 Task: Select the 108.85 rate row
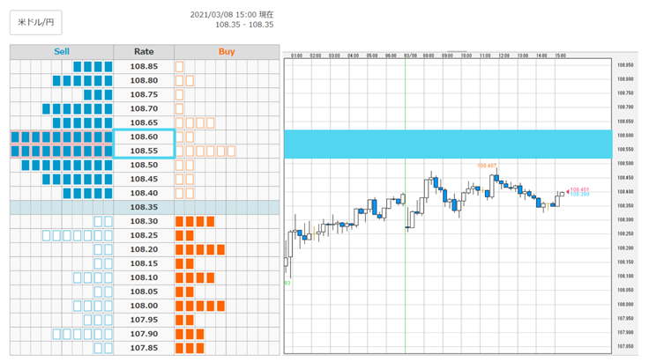click(x=145, y=67)
